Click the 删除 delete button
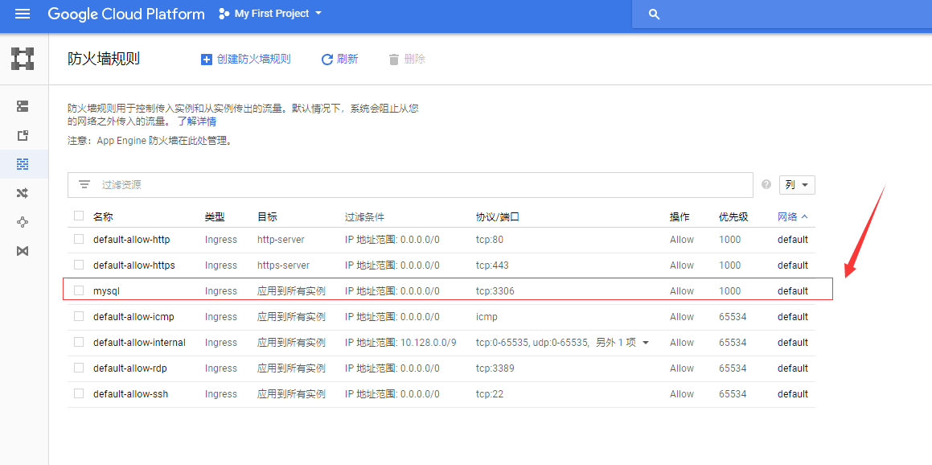This screenshot has height=465, width=932. (407, 60)
